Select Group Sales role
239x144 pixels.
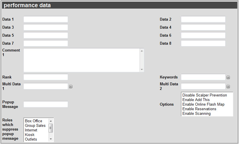coord(35,125)
